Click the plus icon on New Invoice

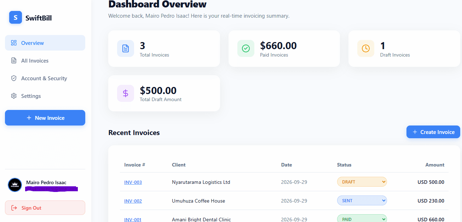[29, 118]
